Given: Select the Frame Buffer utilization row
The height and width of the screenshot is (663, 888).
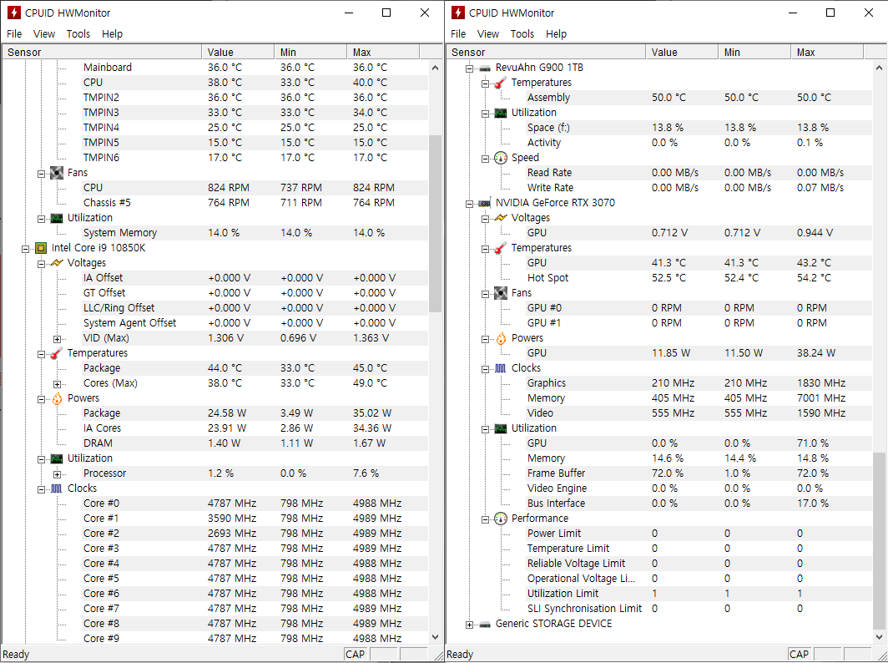Looking at the screenshot, I should 699,473.
